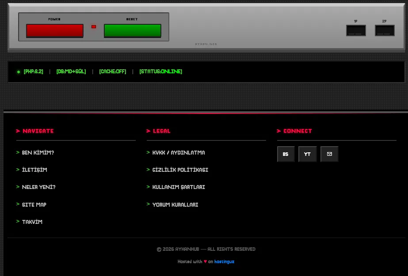Open the KVKK / Aydınlatma link
The width and height of the screenshot is (408, 276).
click(x=179, y=153)
